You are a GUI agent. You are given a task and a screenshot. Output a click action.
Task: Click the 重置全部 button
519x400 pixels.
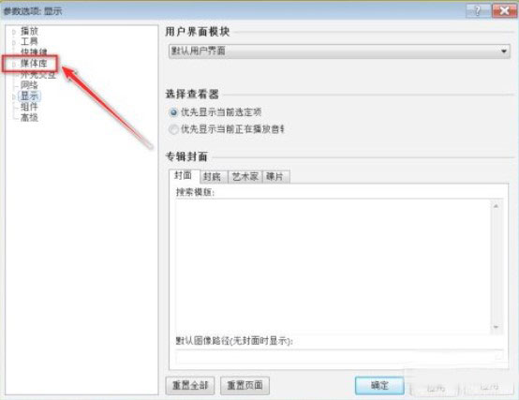[190, 385]
